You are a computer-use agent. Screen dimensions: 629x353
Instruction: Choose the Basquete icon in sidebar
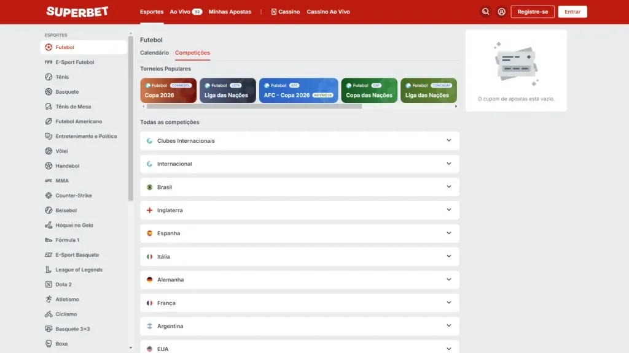pos(49,92)
